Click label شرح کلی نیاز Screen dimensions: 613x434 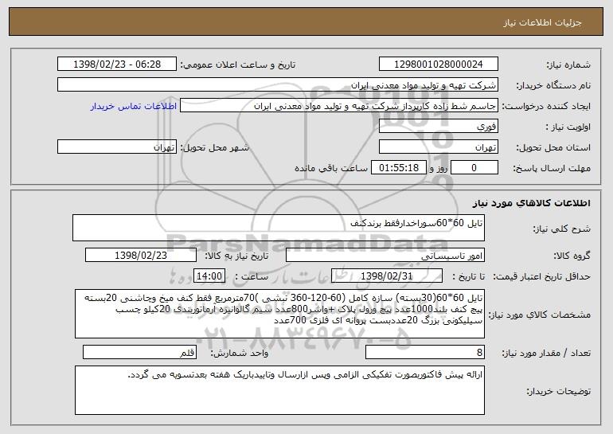point(562,229)
